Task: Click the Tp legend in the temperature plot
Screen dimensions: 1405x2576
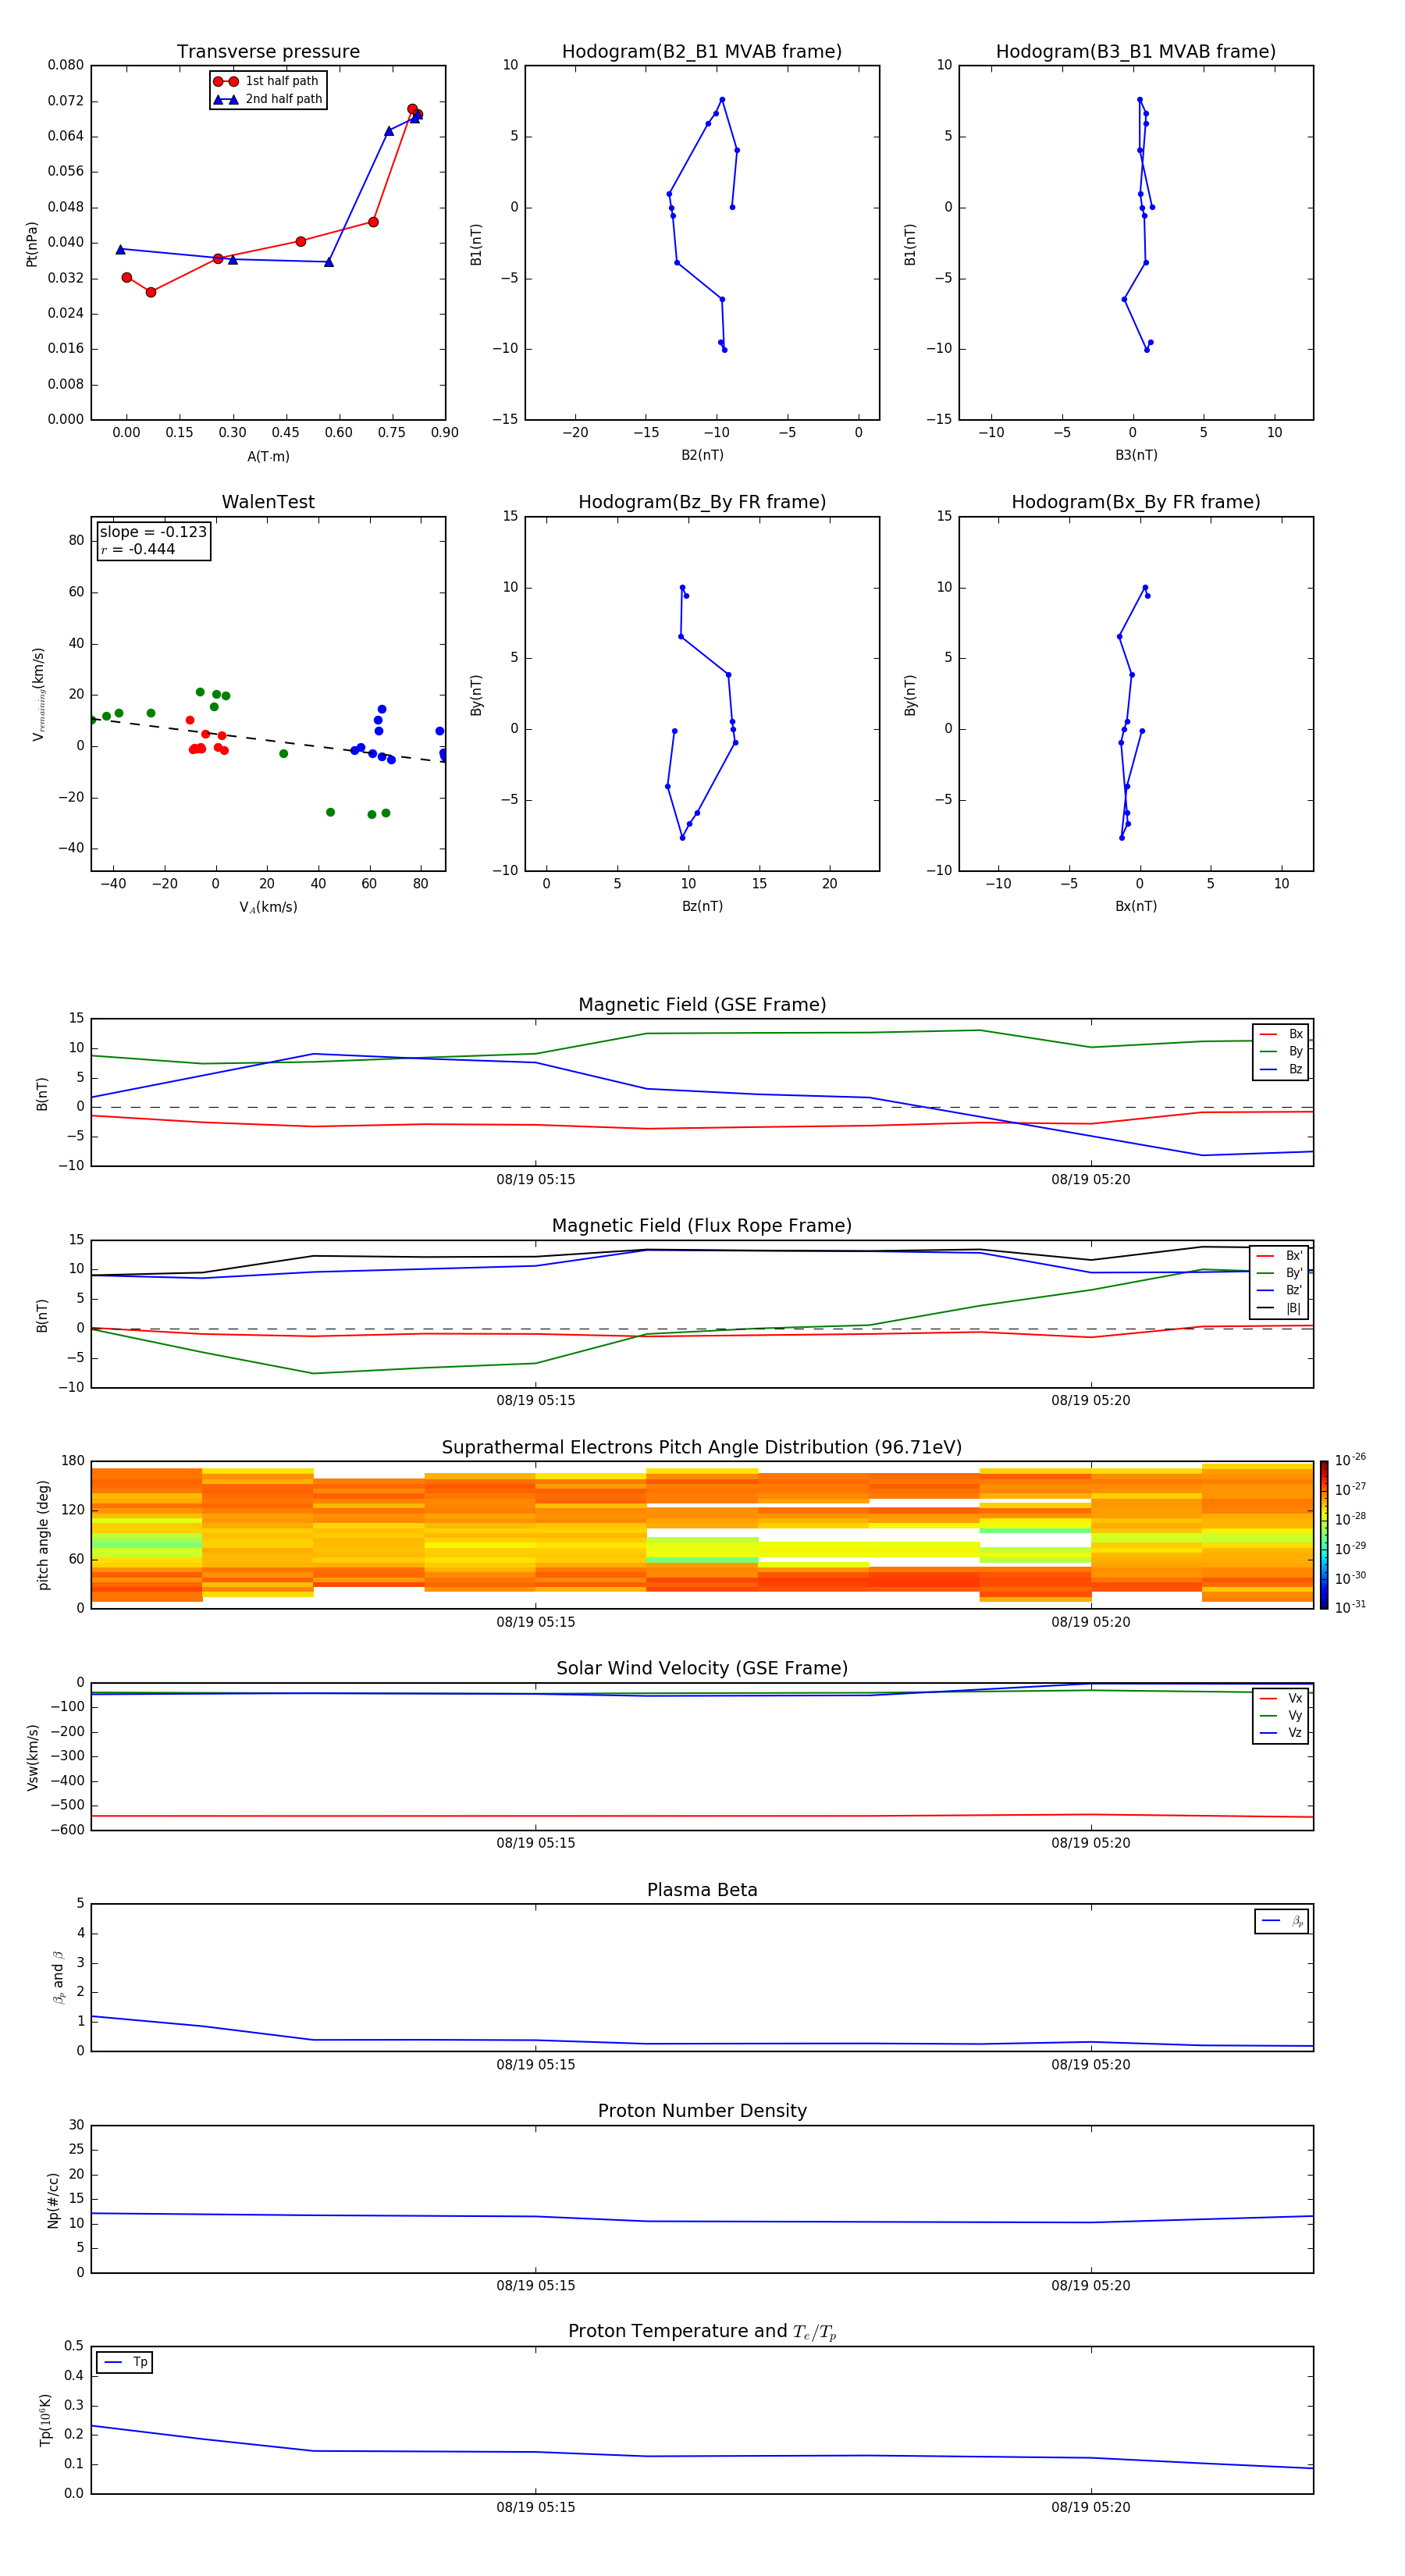Action: coord(124,2362)
